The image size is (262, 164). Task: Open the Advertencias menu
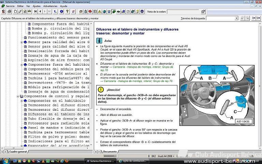50,6
